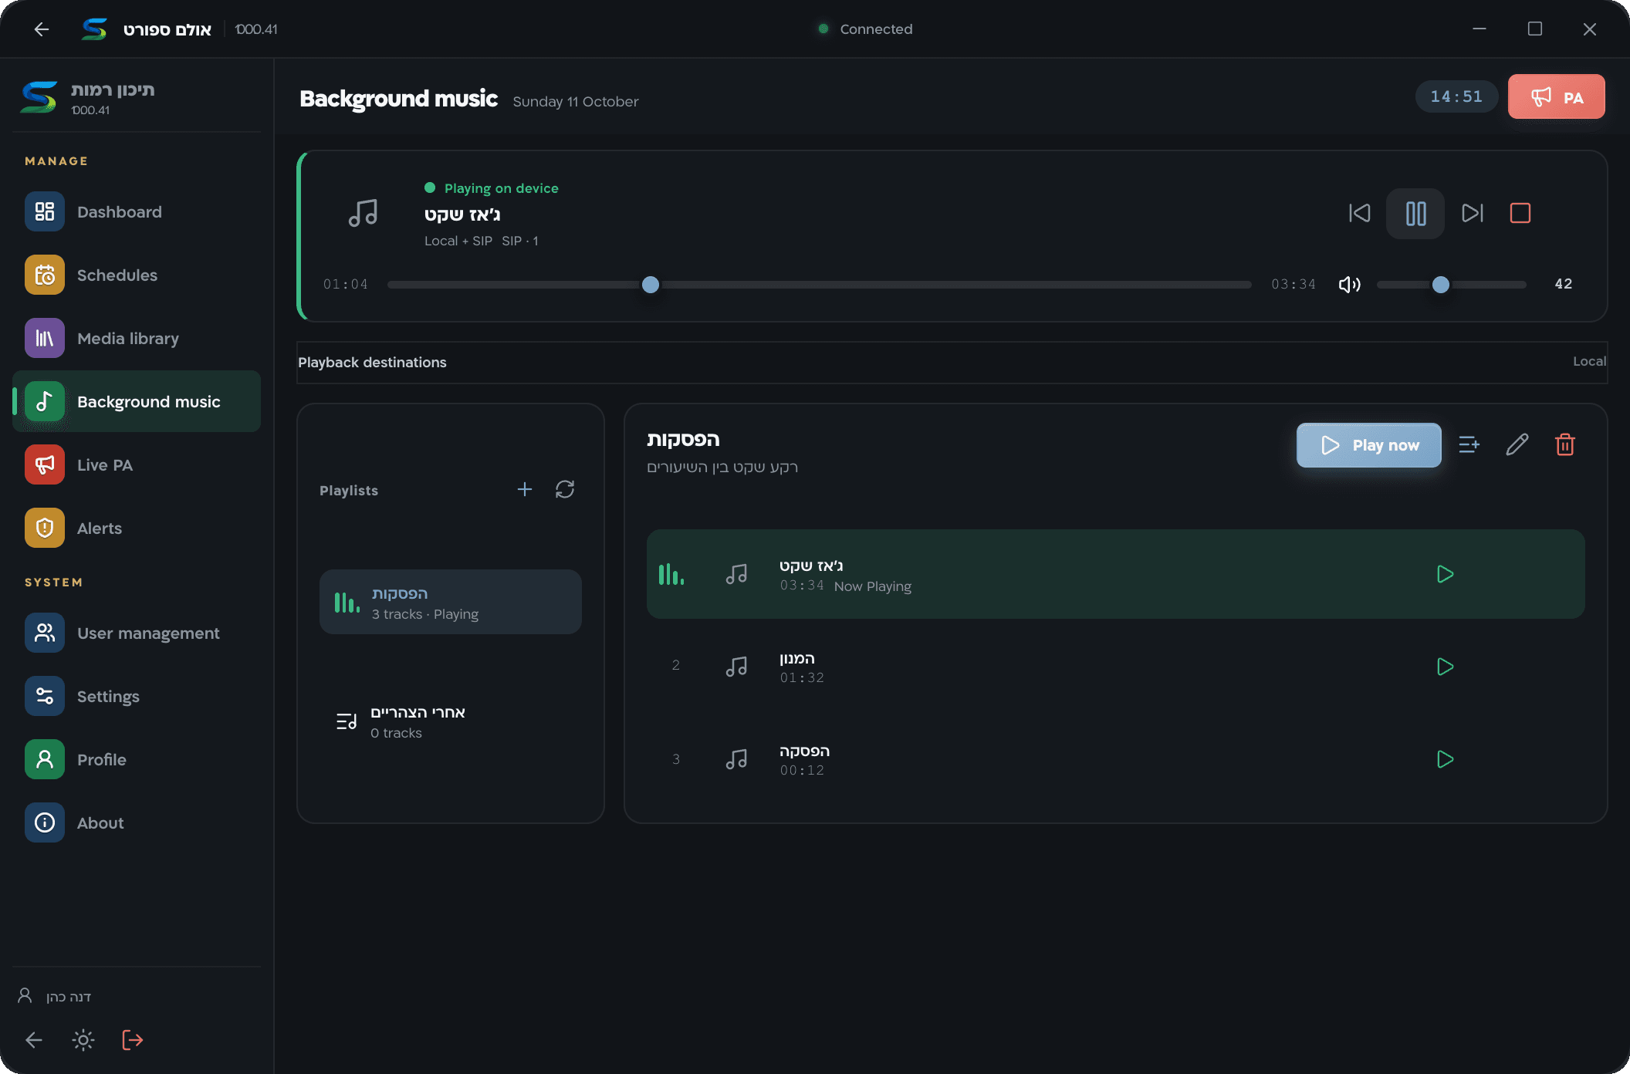This screenshot has width=1630, height=1074.
Task: Select Background music in sidebar
Action: [137, 401]
